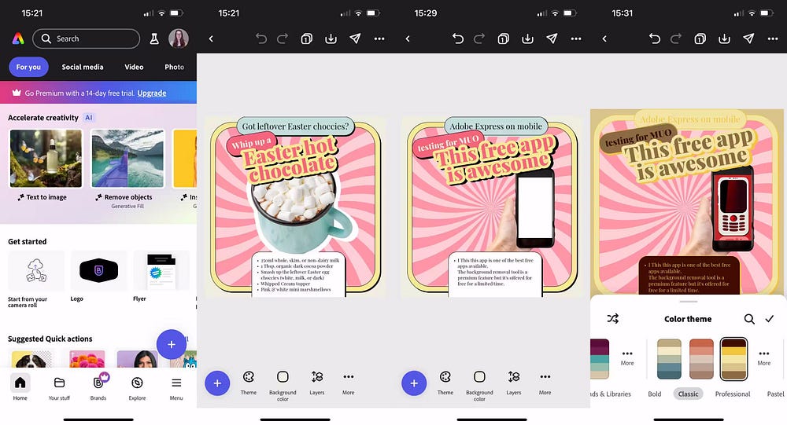787x425 pixels.
Task: Open Explore in bottom navigation
Action: pos(137,387)
